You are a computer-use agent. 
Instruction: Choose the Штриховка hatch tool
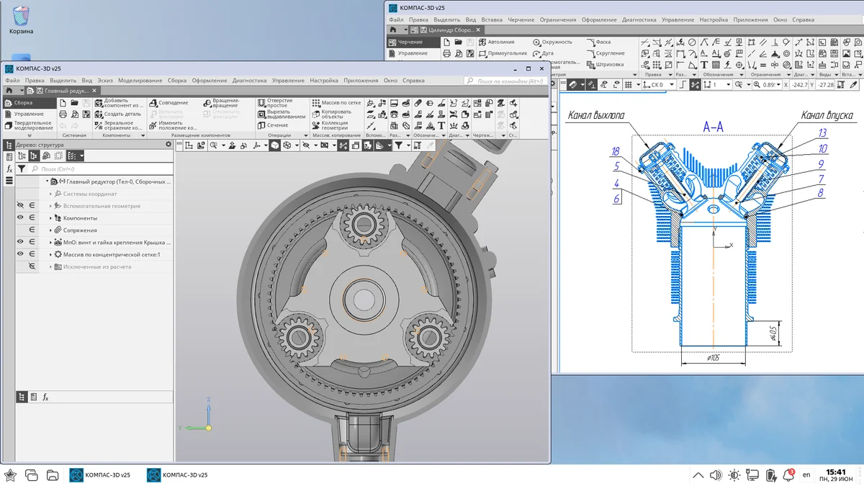605,64
